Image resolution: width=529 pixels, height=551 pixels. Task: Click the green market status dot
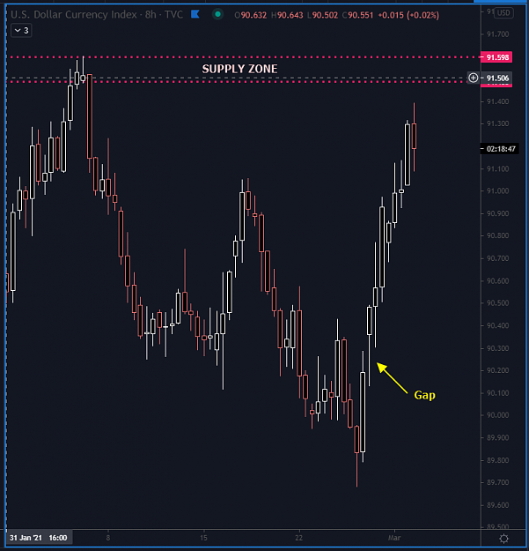pyautogui.click(x=217, y=14)
